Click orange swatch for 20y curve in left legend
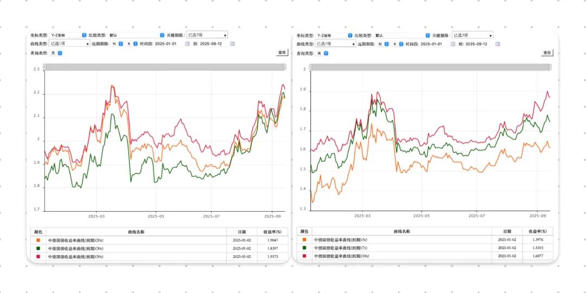This screenshot has width=586, height=293. [37, 240]
